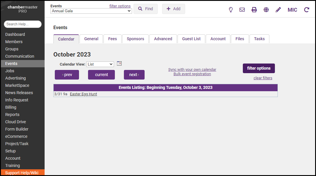Viewport: 316px width, 176px height.
Task: Click the globe icon in header
Action: (x=266, y=10)
